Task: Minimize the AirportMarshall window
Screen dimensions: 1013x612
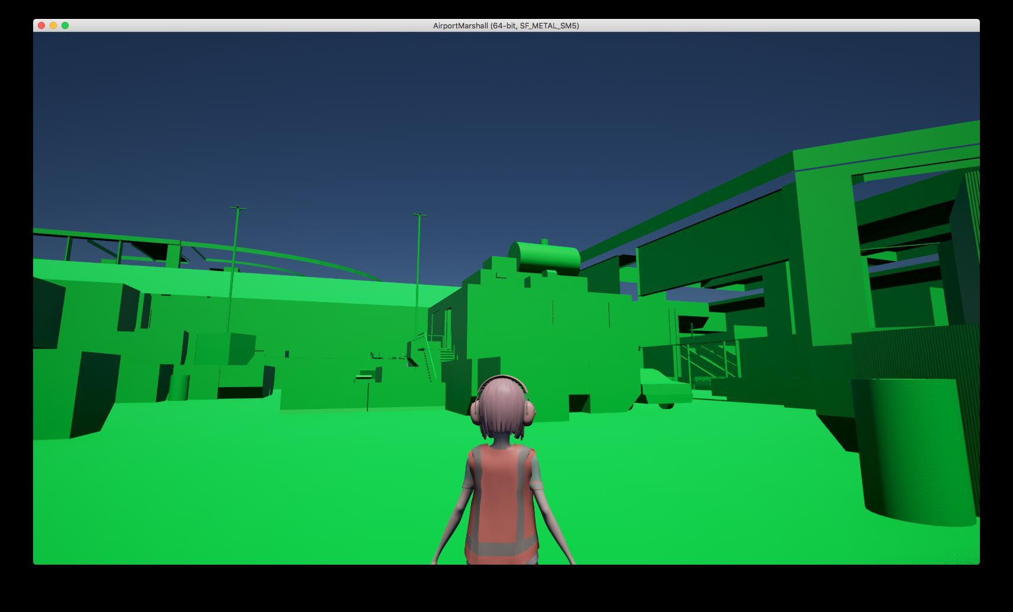Action: [x=53, y=25]
